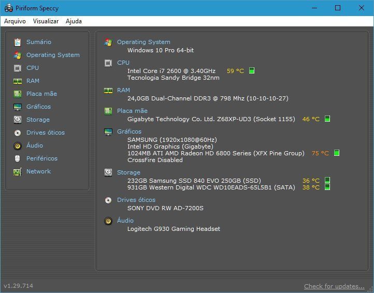Click the Storage hard drive sidebar icon

click(x=18, y=120)
